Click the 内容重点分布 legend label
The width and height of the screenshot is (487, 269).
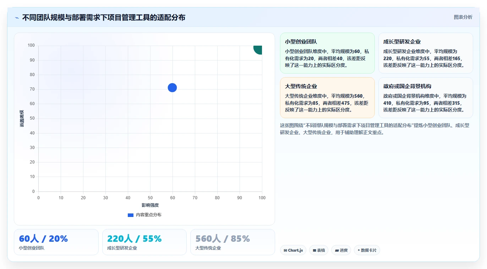(x=148, y=215)
